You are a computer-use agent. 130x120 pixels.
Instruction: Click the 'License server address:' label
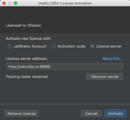coord(26,58)
